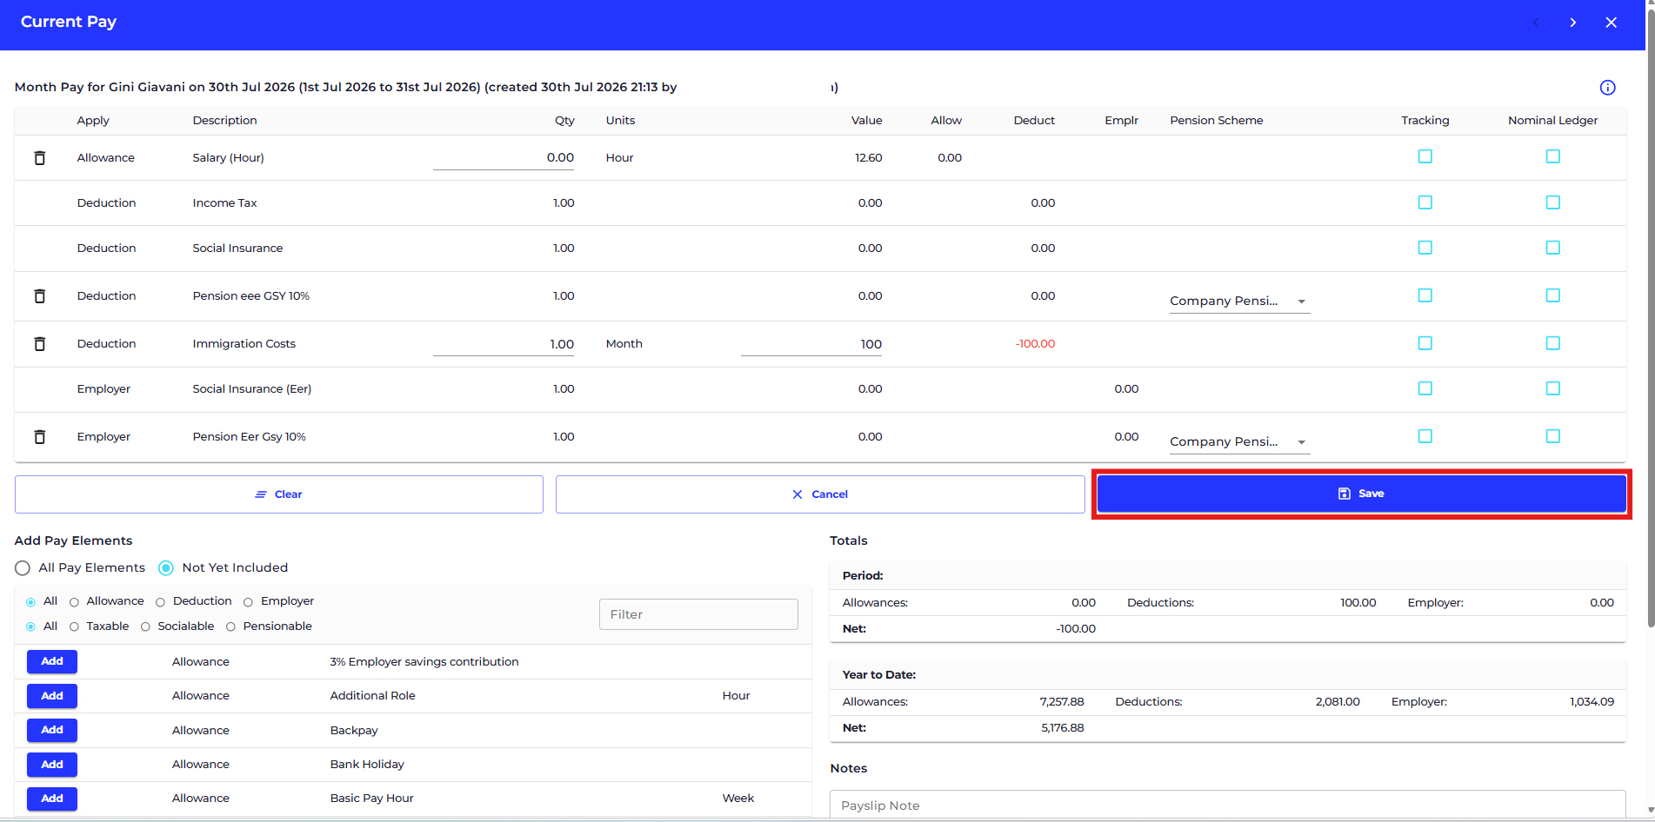Select the All Pay Elements radio option
Screen dimensions: 1655x822
click(x=23, y=568)
